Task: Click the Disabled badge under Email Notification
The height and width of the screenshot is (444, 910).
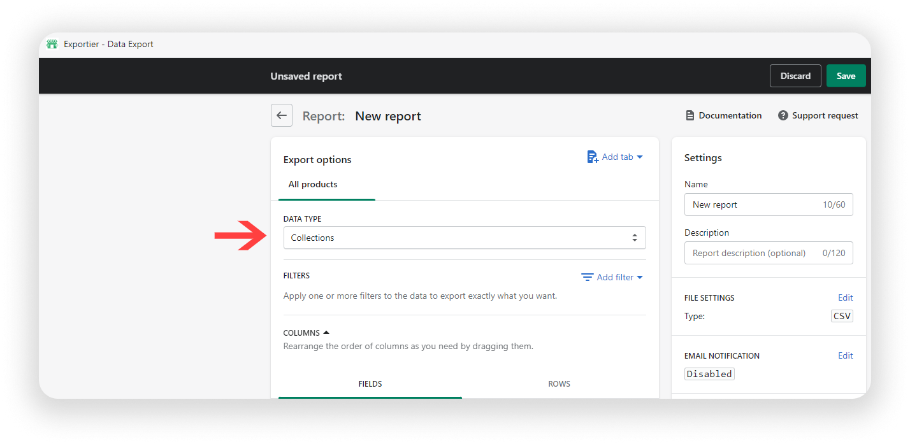Action: pos(709,373)
